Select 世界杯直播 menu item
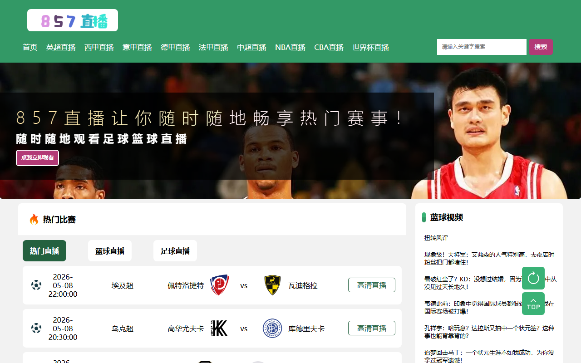 click(x=371, y=47)
